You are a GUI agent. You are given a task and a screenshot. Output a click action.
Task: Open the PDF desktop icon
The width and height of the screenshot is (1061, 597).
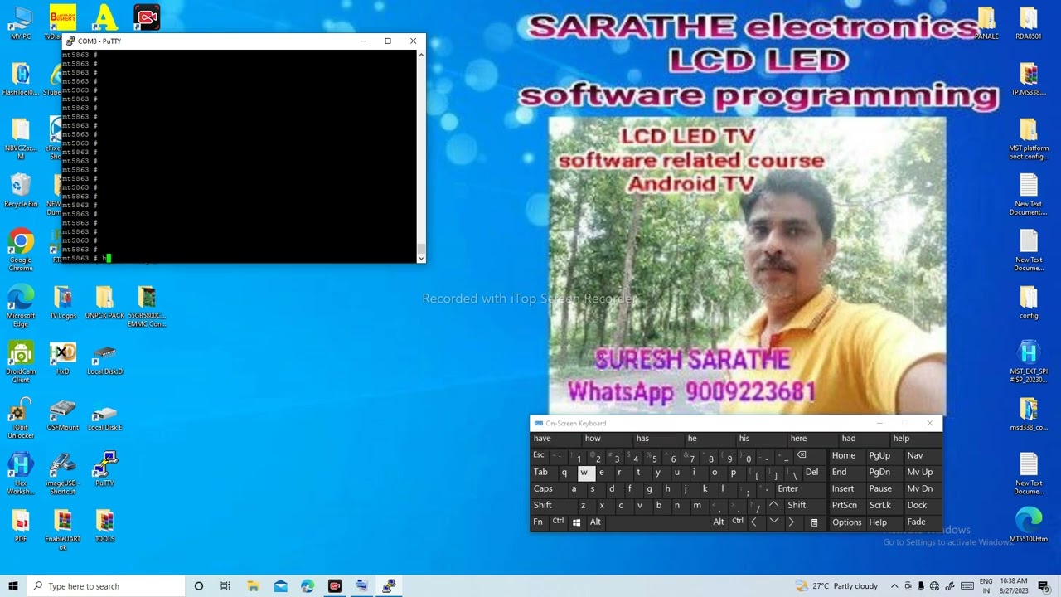[x=21, y=526]
